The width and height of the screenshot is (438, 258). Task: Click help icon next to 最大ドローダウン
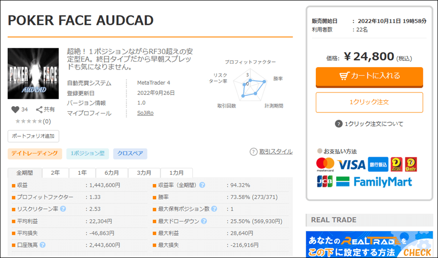(x=204, y=221)
